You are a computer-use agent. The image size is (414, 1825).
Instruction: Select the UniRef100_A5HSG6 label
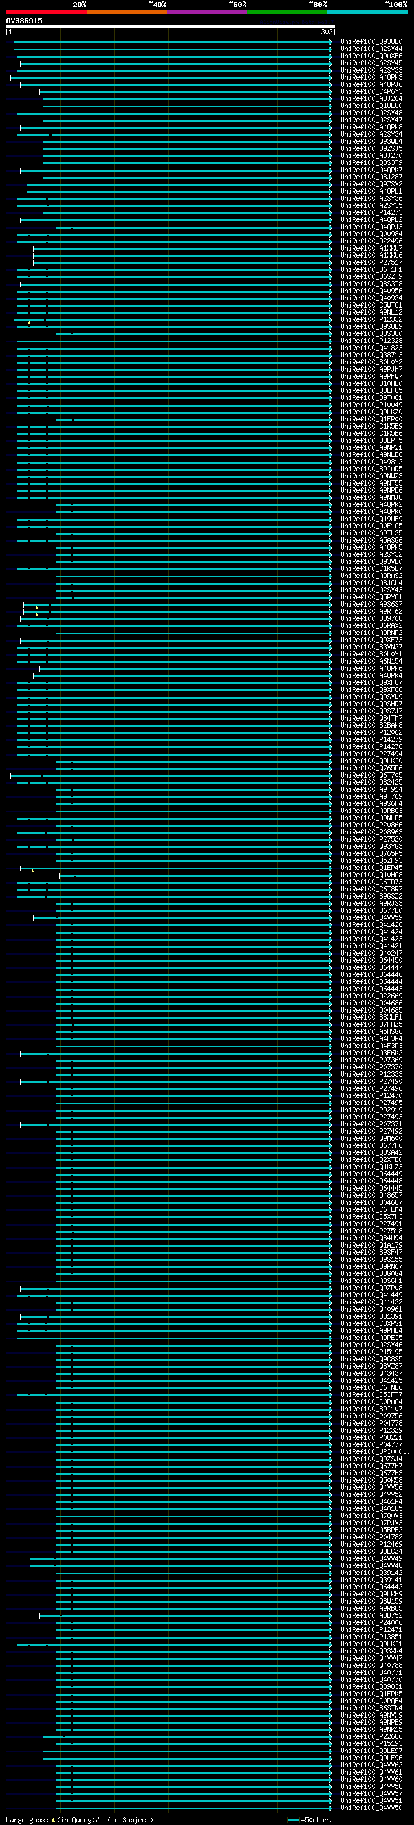(x=371, y=1031)
